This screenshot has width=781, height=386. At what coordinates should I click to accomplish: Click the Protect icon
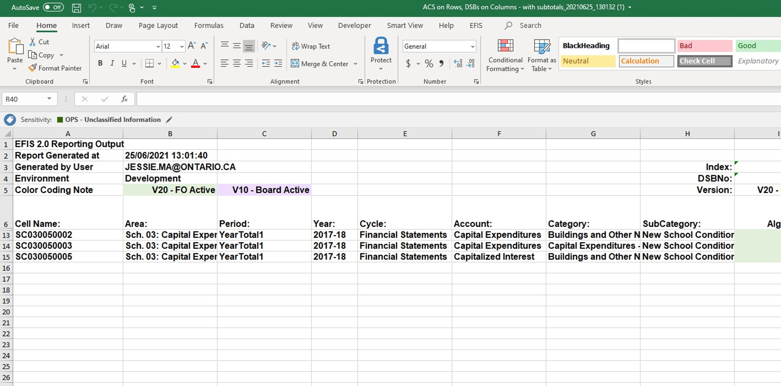[381, 46]
